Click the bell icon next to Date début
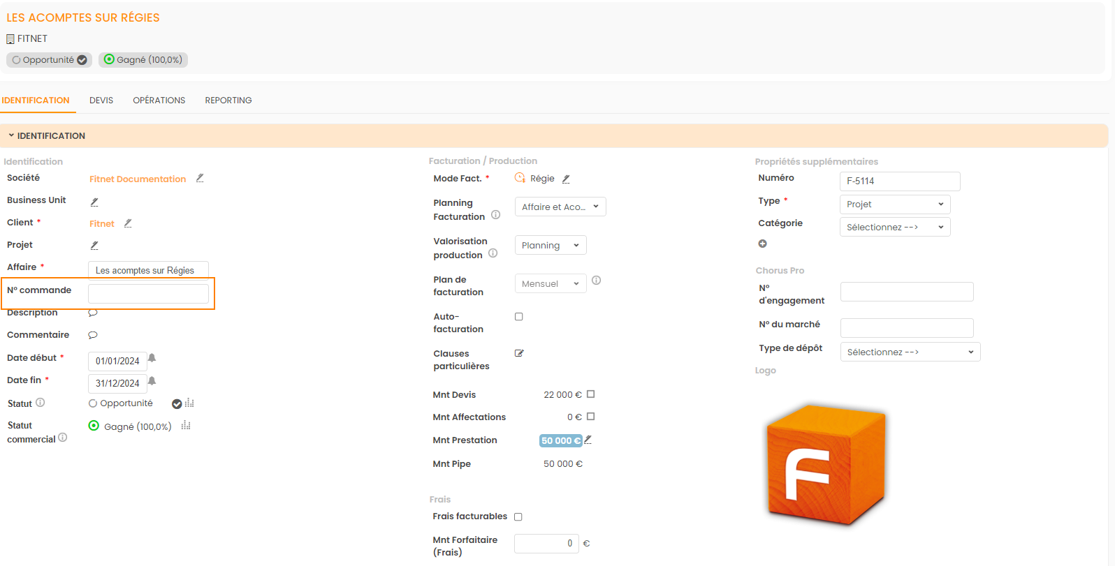The height and width of the screenshot is (566, 1115). [152, 359]
